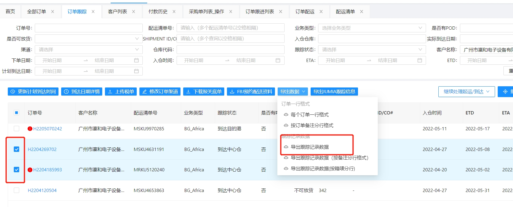Toggle the select-all checkbox in table header
513x207 pixels.
[x=16, y=113]
